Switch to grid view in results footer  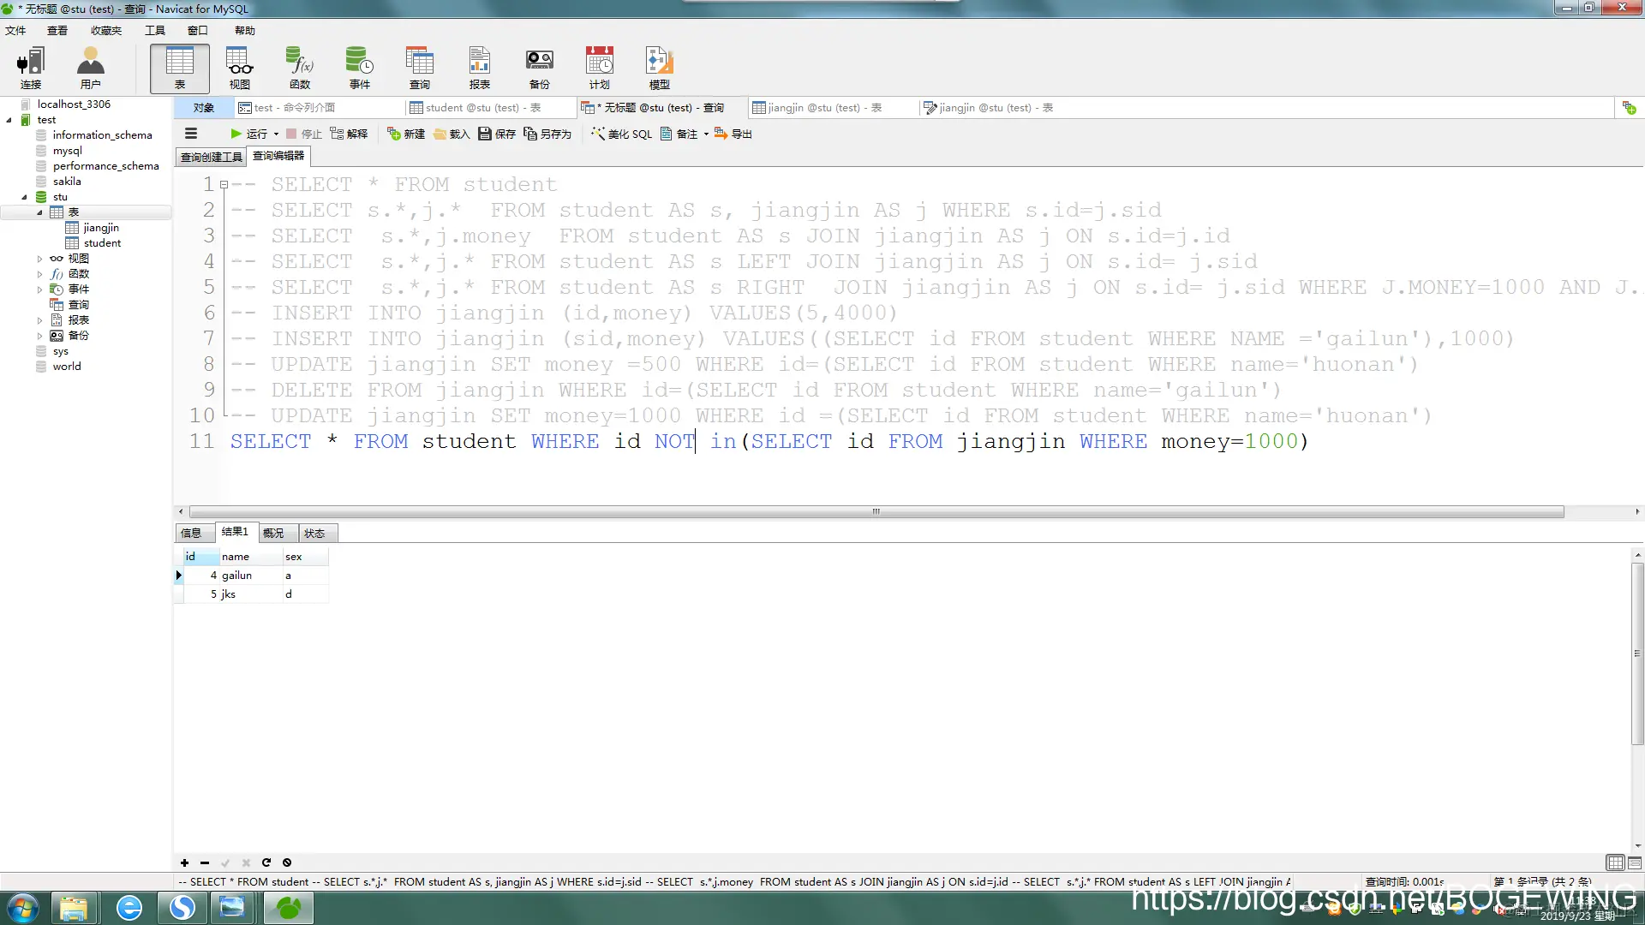(1615, 862)
